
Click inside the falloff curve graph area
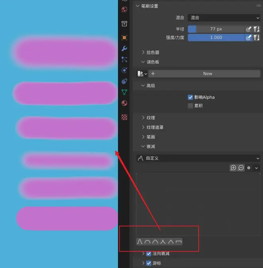click(x=198, y=204)
